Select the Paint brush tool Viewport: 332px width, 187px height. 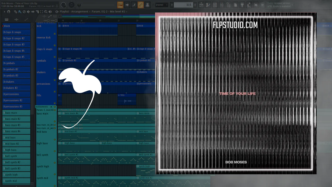point(20,12)
